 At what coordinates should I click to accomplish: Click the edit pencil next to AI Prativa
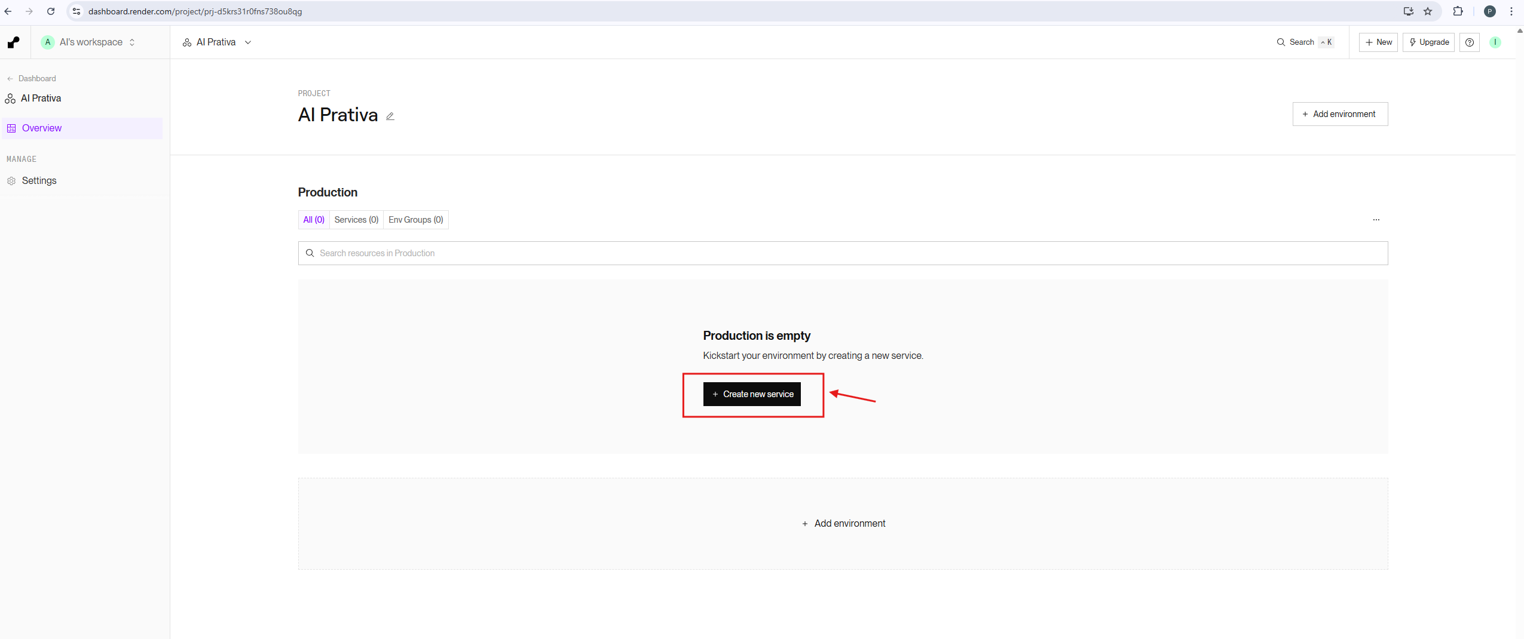coord(390,116)
